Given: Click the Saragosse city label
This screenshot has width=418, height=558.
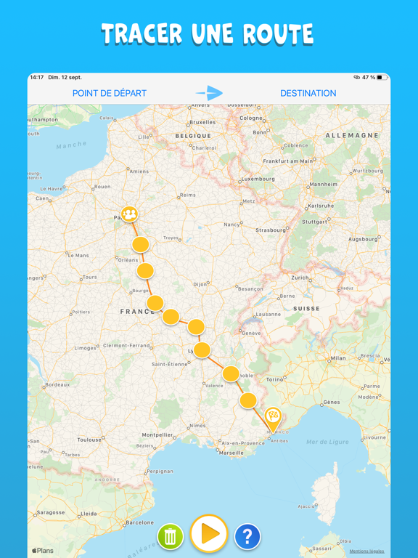Looking at the screenshot, I should click(x=51, y=513).
